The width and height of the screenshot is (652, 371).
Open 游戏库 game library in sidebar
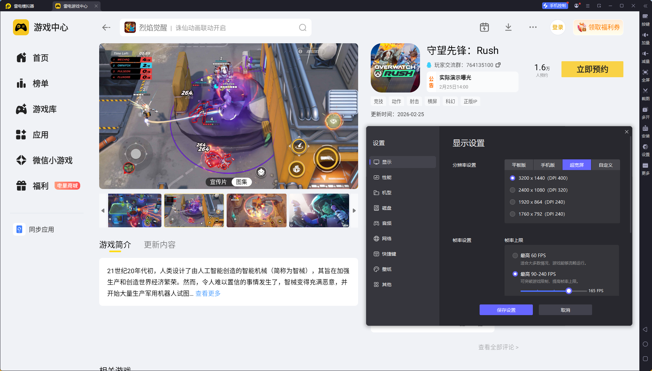click(44, 109)
